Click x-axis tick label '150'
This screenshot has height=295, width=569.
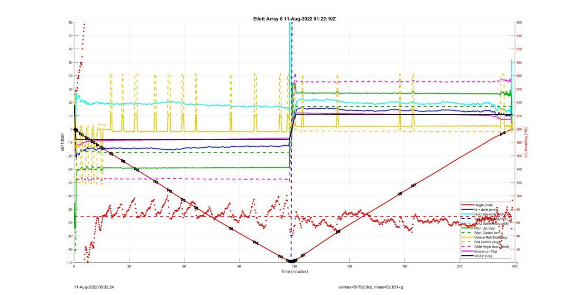point(349,266)
